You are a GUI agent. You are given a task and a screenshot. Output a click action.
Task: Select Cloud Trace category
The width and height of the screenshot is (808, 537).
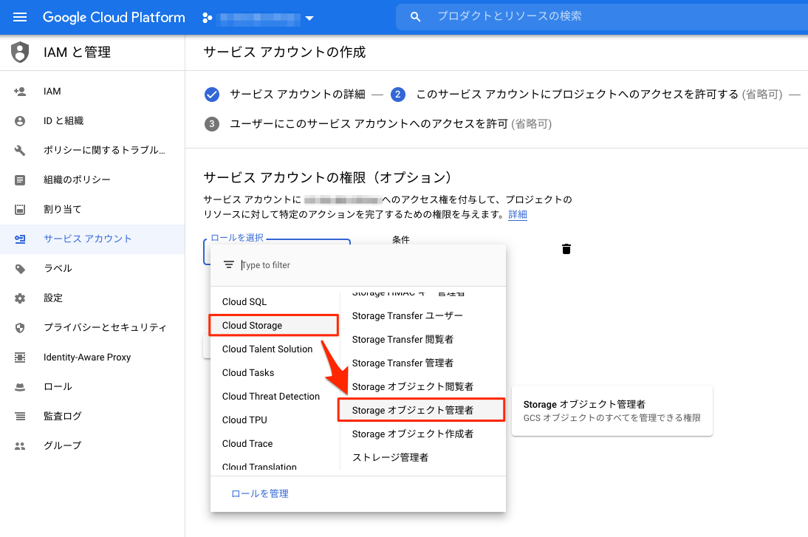[x=275, y=444]
